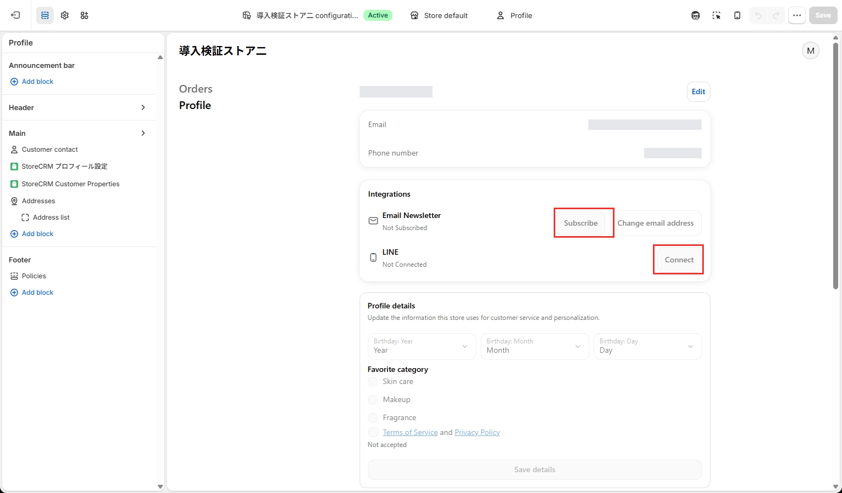842x493 pixels.
Task: Open the Sections panel icon
Action: (x=45, y=15)
